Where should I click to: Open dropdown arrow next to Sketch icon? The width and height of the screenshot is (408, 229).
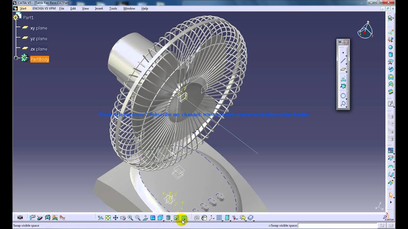(x=394, y=107)
